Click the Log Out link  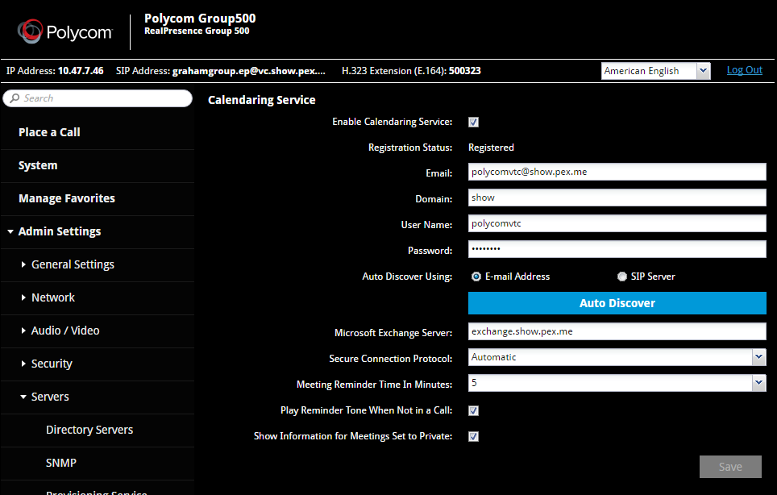[744, 70]
